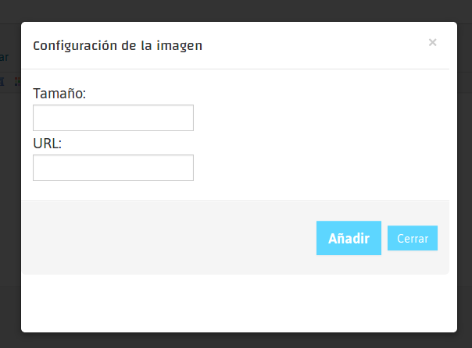
Task: Click the dark backdrop right of the dialog
Action: 465,172
